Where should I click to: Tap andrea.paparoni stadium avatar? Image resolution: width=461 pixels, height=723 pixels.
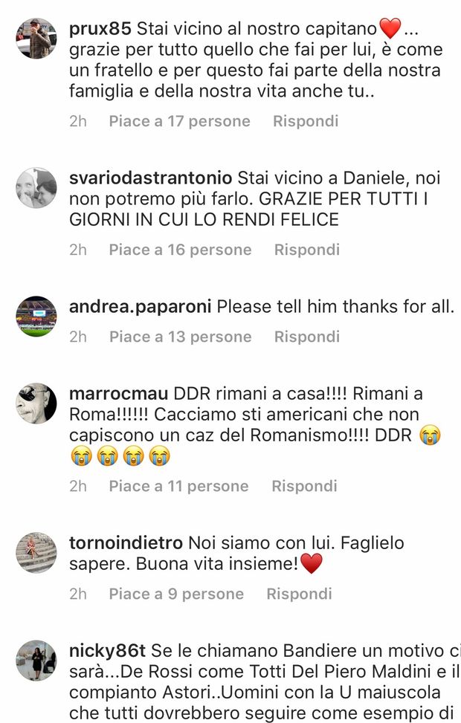pyautogui.click(x=36, y=317)
